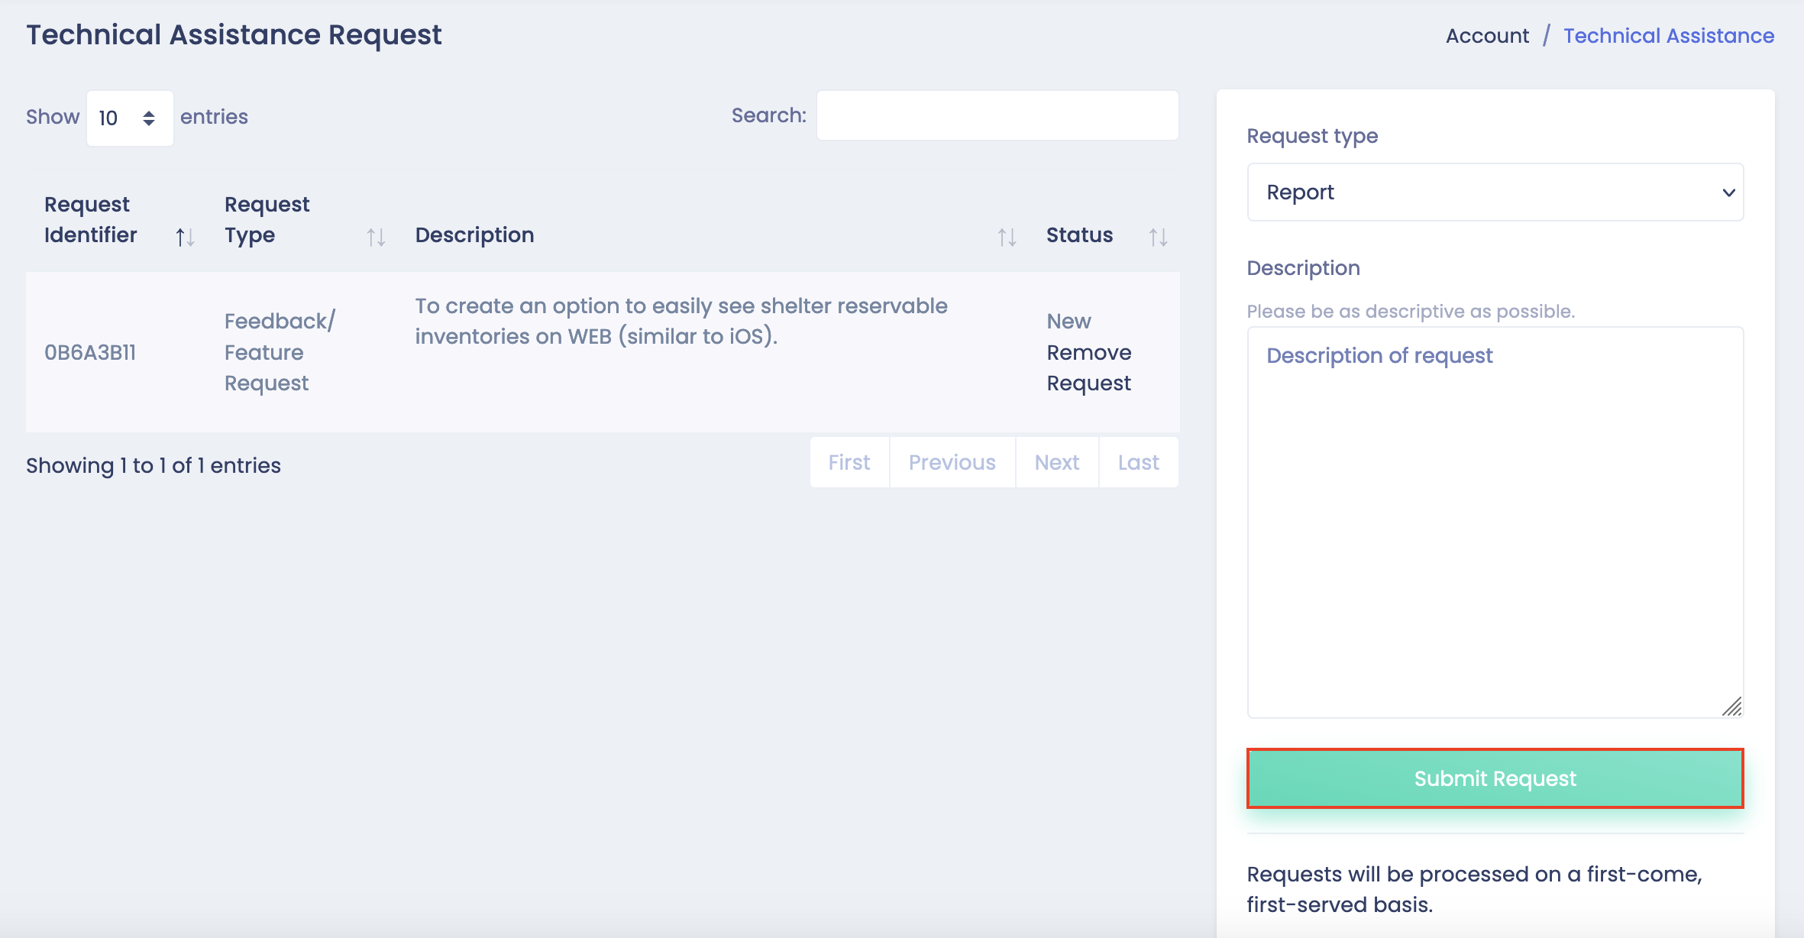Select request row 0B6A3B11
The image size is (1804, 938).
pos(90,352)
